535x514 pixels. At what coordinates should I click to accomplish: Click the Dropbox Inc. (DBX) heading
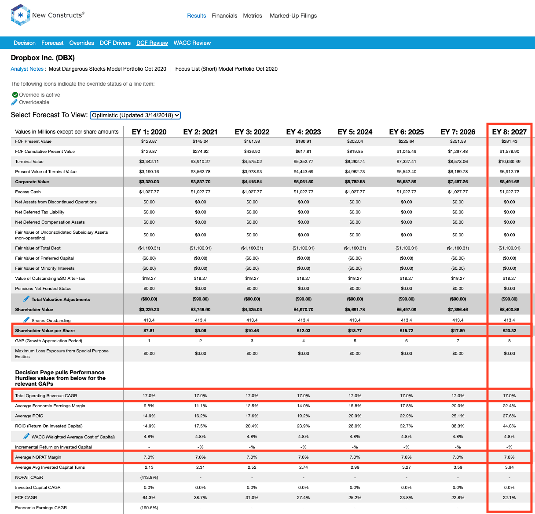click(x=43, y=58)
